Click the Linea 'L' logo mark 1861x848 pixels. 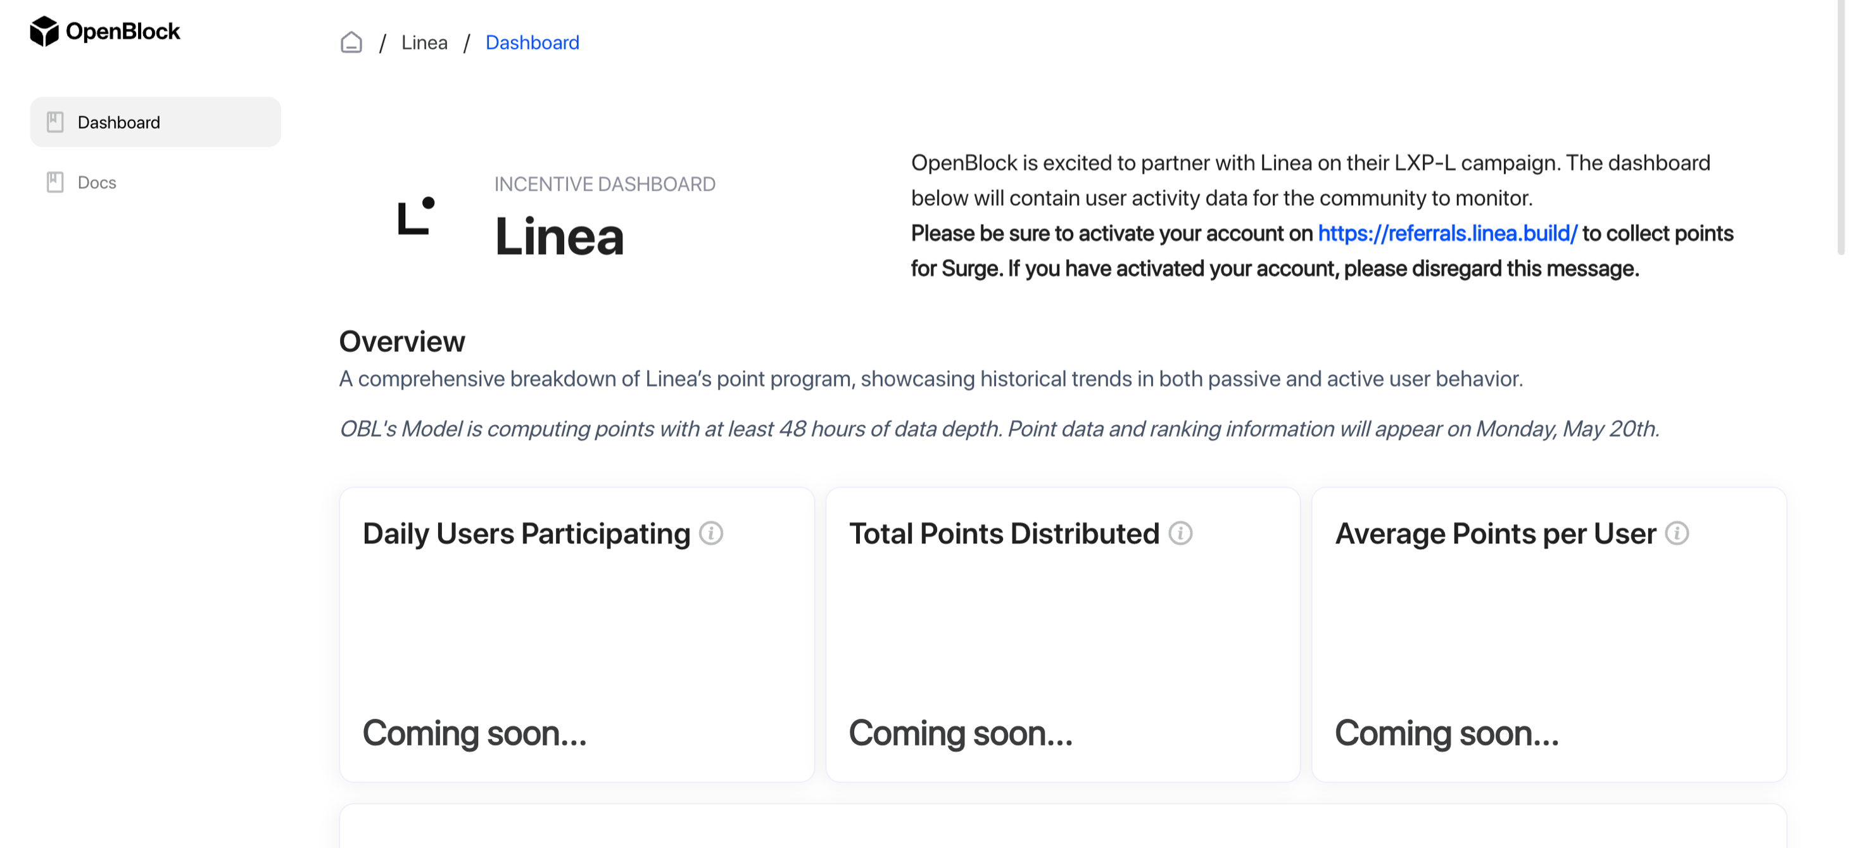(x=416, y=216)
